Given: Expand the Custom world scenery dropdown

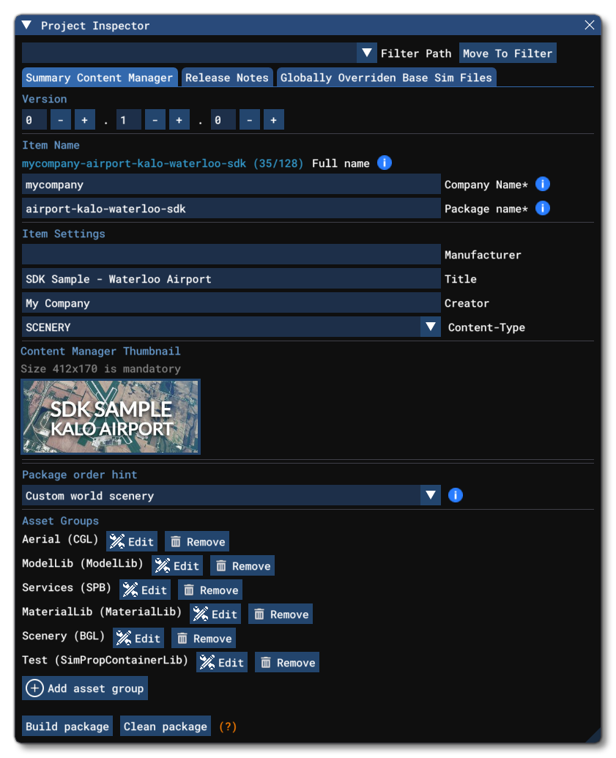Looking at the screenshot, I should [431, 495].
